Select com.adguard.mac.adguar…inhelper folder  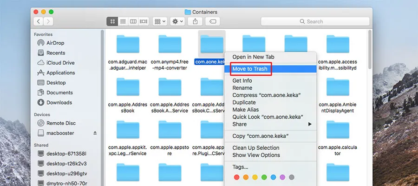tap(128, 44)
